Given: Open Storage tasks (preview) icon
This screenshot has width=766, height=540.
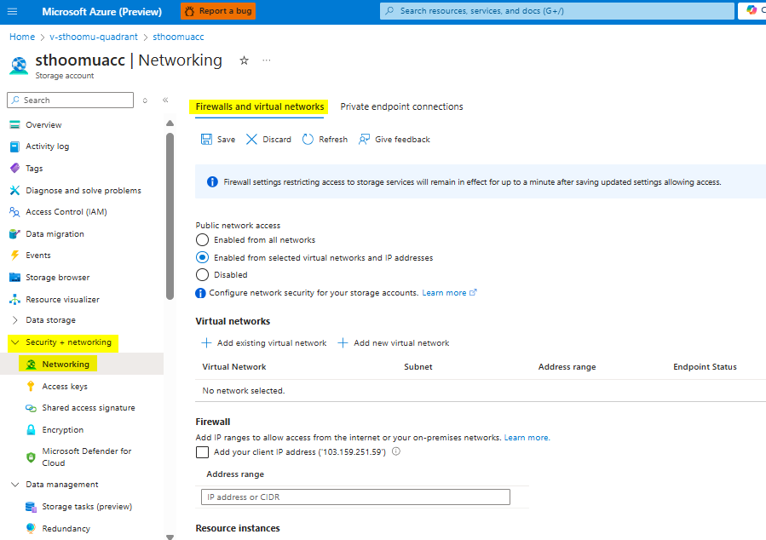Looking at the screenshot, I should (x=31, y=507).
